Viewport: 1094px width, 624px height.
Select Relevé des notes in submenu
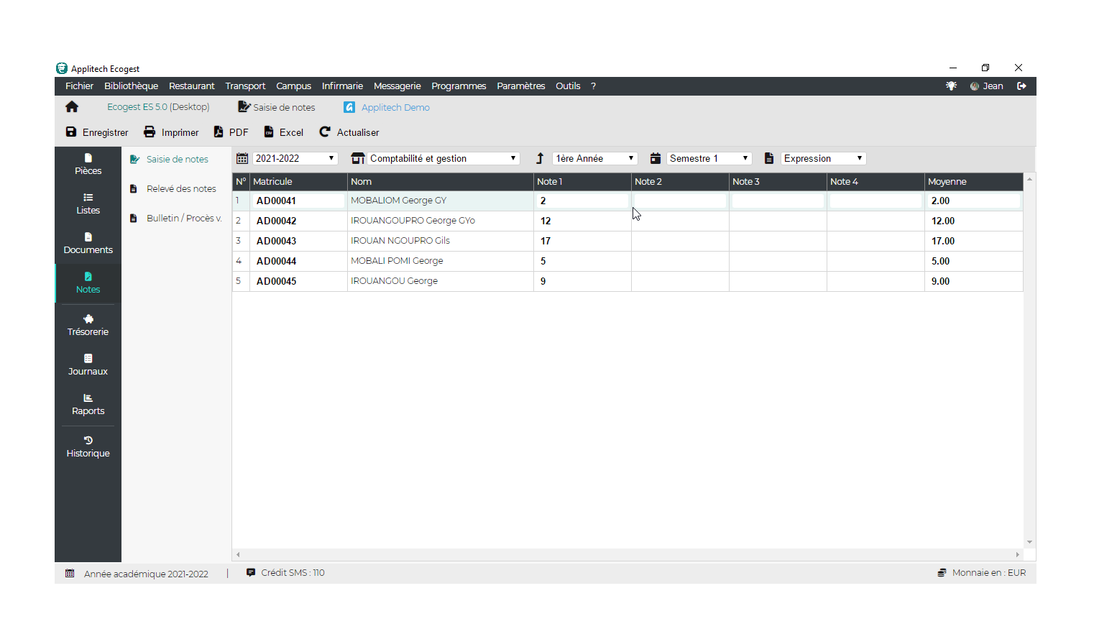[173, 189]
